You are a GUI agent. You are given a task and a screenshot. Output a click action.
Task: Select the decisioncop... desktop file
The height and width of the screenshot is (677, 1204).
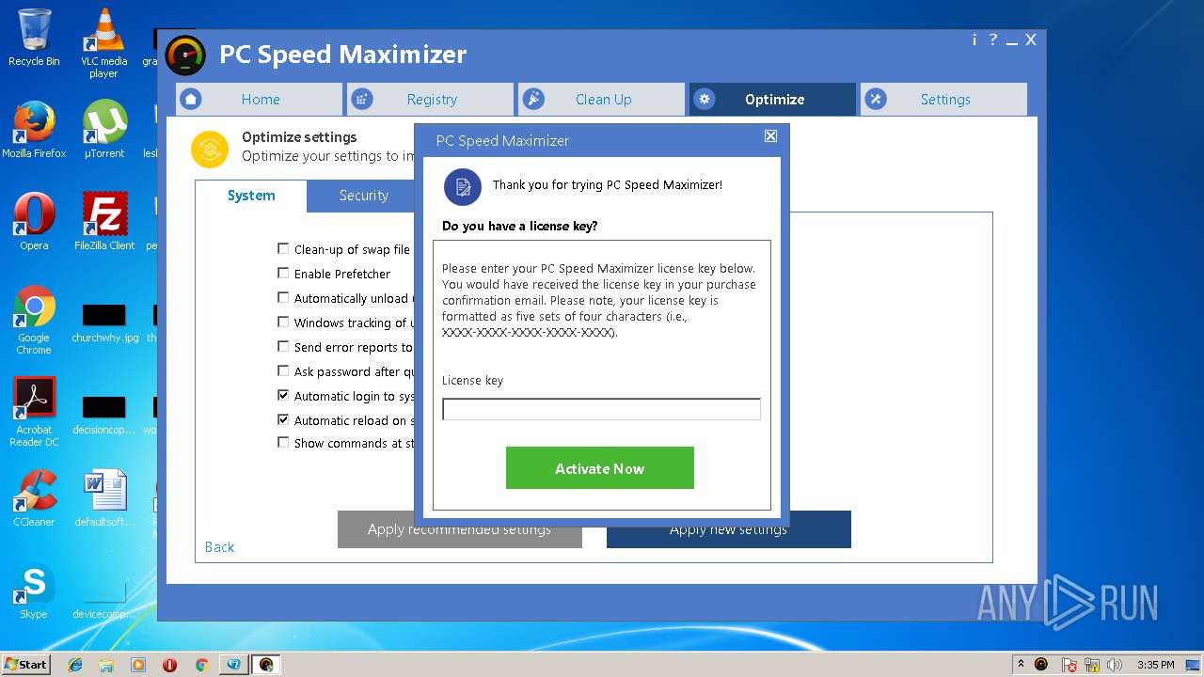104,415
